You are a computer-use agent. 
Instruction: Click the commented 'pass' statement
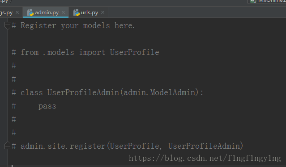point(47,106)
